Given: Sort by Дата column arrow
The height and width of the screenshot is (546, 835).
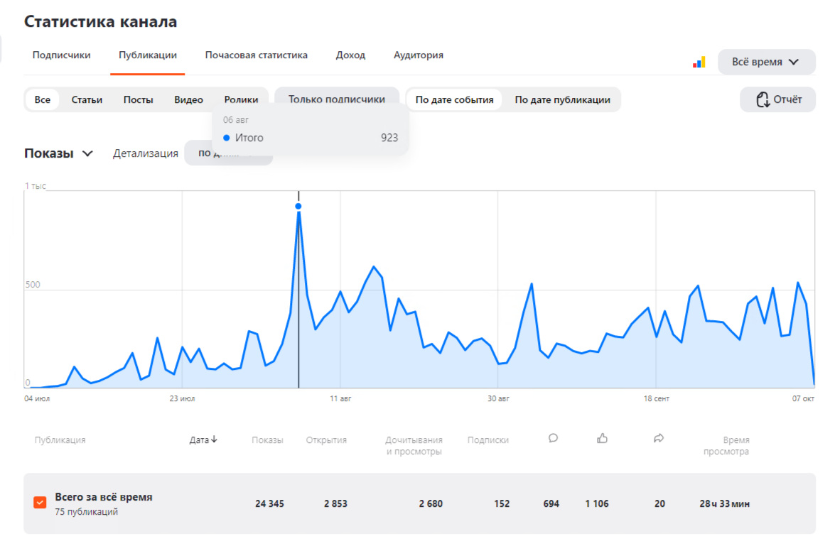Looking at the screenshot, I should pos(214,439).
